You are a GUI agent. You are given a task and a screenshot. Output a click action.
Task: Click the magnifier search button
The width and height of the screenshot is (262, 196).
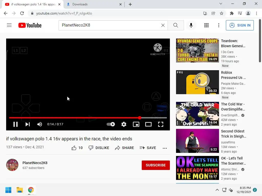[x=176, y=25]
